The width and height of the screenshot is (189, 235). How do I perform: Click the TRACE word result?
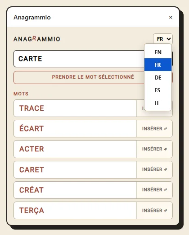click(75, 108)
